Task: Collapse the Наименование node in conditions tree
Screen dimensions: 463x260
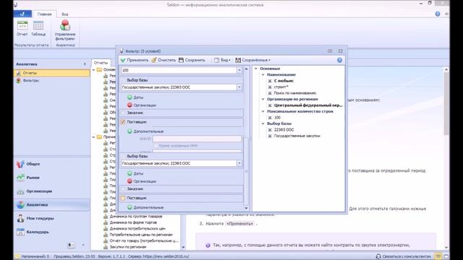Action: click(263, 74)
